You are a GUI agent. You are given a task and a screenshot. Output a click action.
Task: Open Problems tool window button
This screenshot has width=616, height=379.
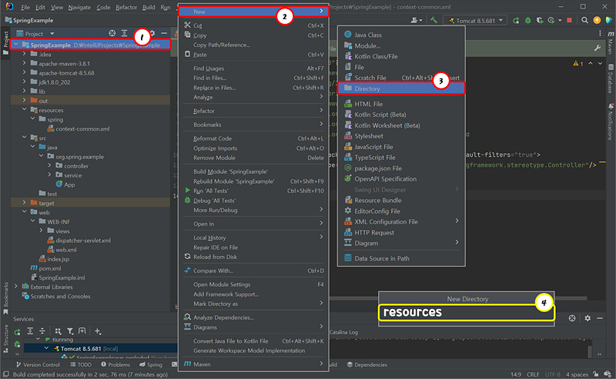(115, 364)
